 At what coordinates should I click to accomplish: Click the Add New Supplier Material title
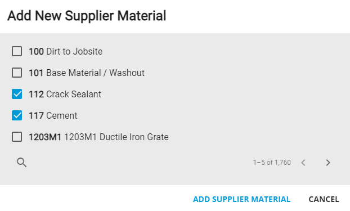point(87,16)
